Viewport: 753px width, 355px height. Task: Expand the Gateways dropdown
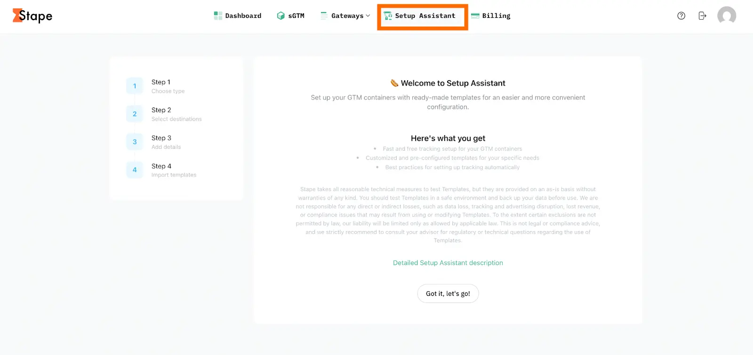(x=369, y=15)
